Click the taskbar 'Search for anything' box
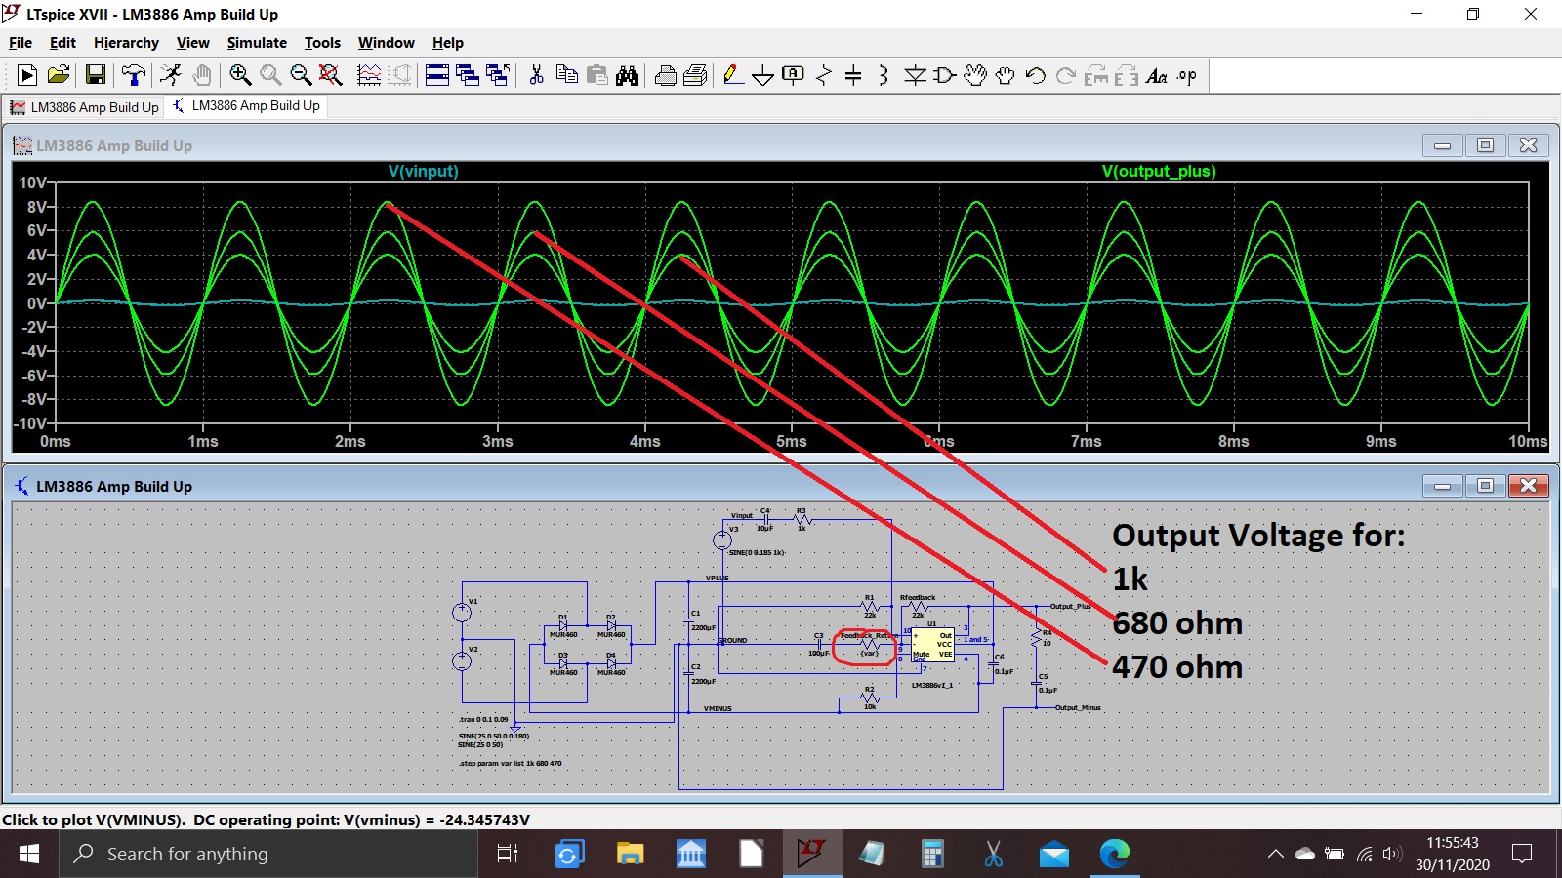Viewport: 1562px width, 878px height. click(x=269, y=855)
